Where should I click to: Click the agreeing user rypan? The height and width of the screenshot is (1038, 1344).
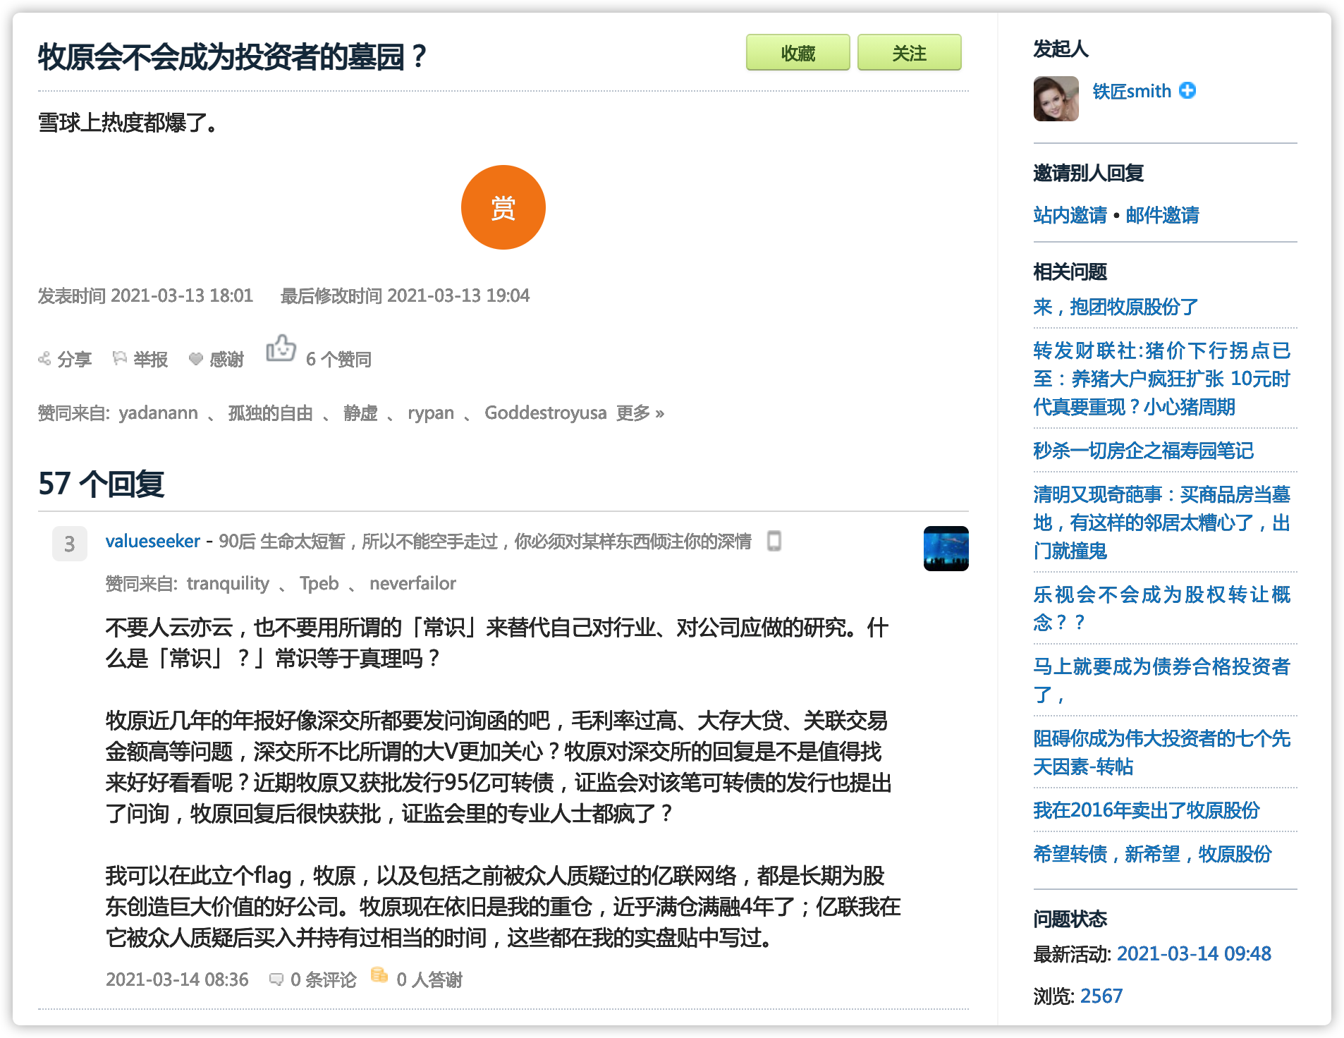click(431, 413)
